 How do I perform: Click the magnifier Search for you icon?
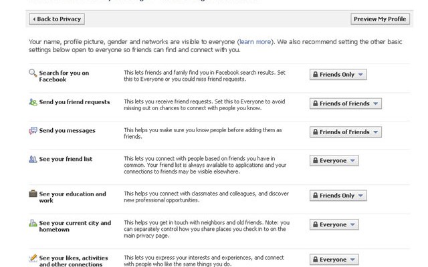point(33,73)
